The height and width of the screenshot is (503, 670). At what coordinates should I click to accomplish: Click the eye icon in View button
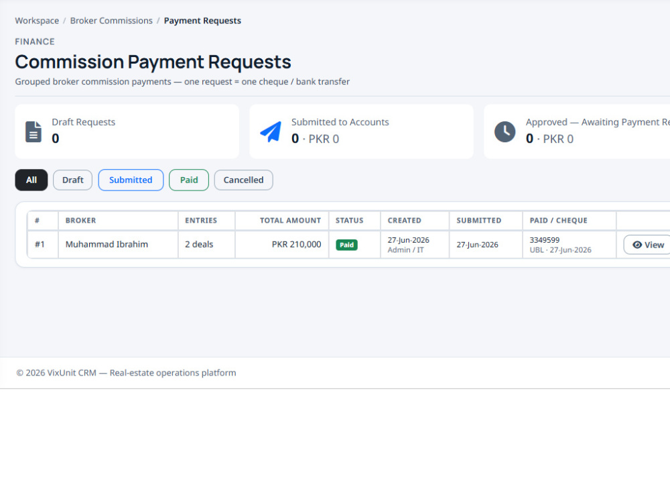(x=637, y=245)
